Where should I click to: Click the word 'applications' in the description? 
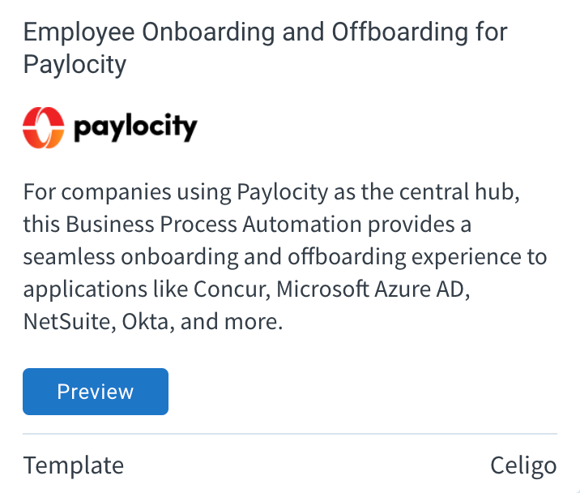[85, 289]
